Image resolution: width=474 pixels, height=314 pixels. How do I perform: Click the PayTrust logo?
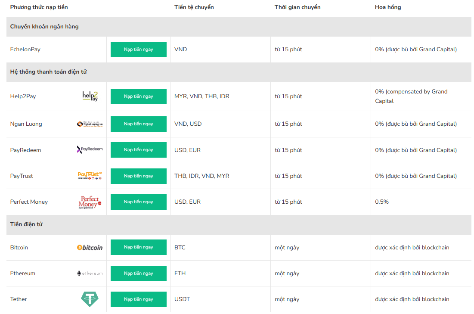[x=90, y=175]
